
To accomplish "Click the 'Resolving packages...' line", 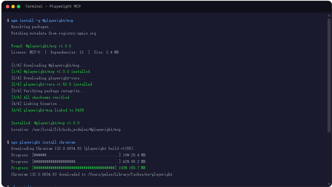I will coord(33,27).
